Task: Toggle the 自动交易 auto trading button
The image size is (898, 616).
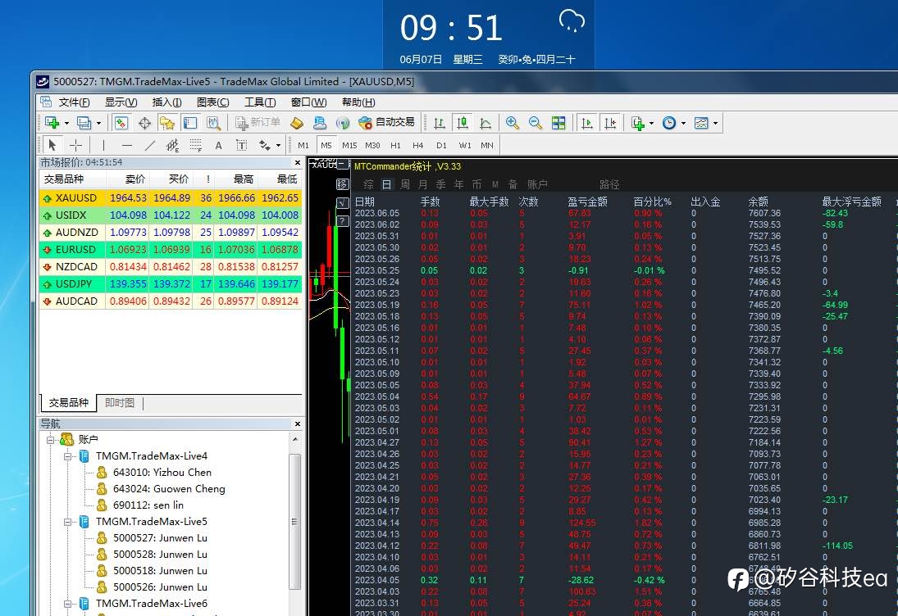Action: coord(386,122)
